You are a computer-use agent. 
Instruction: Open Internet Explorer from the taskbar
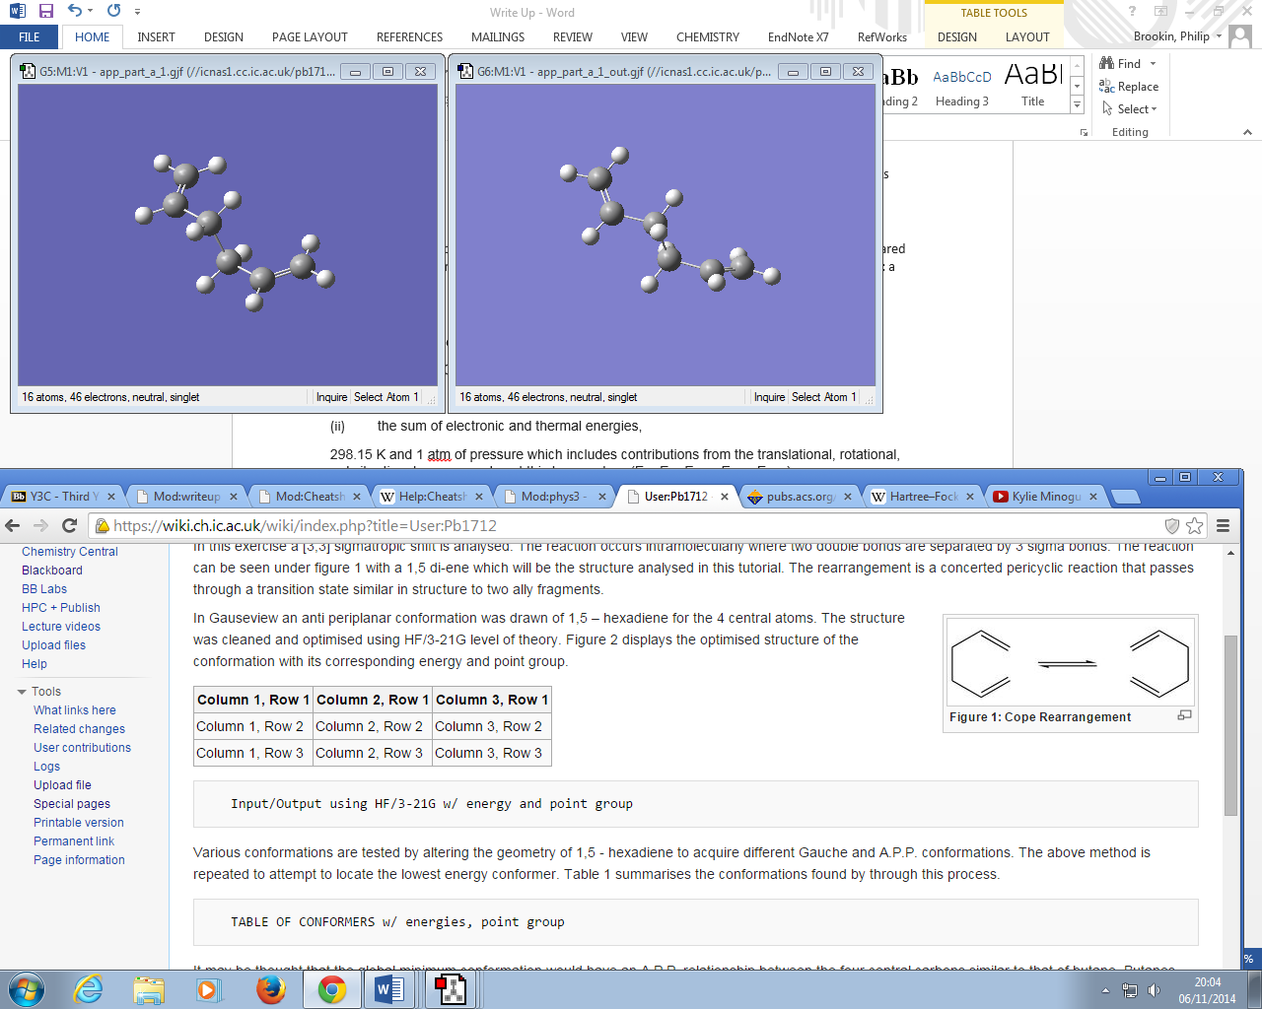(x=89, y=988)
